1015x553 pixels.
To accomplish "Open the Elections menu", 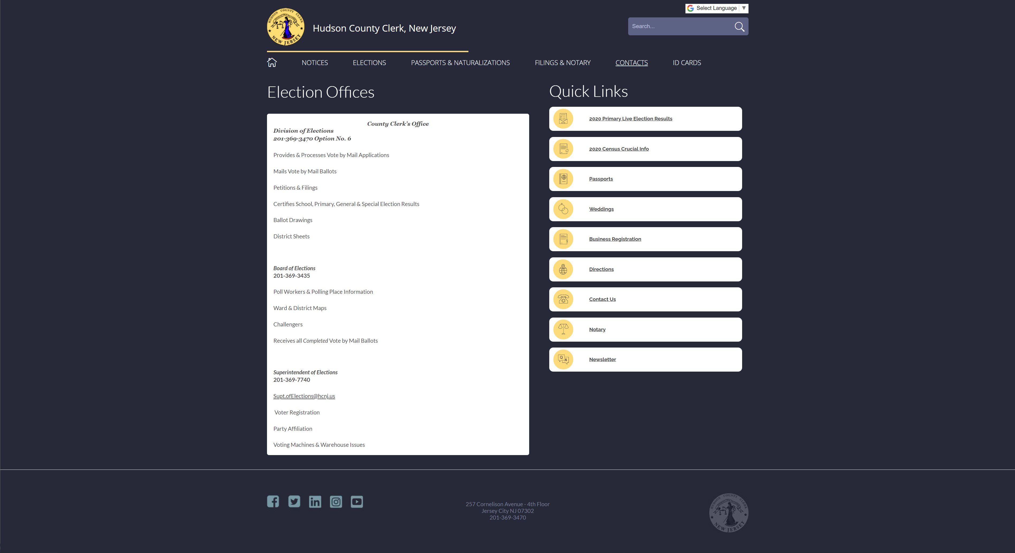I will coord(369,63).
